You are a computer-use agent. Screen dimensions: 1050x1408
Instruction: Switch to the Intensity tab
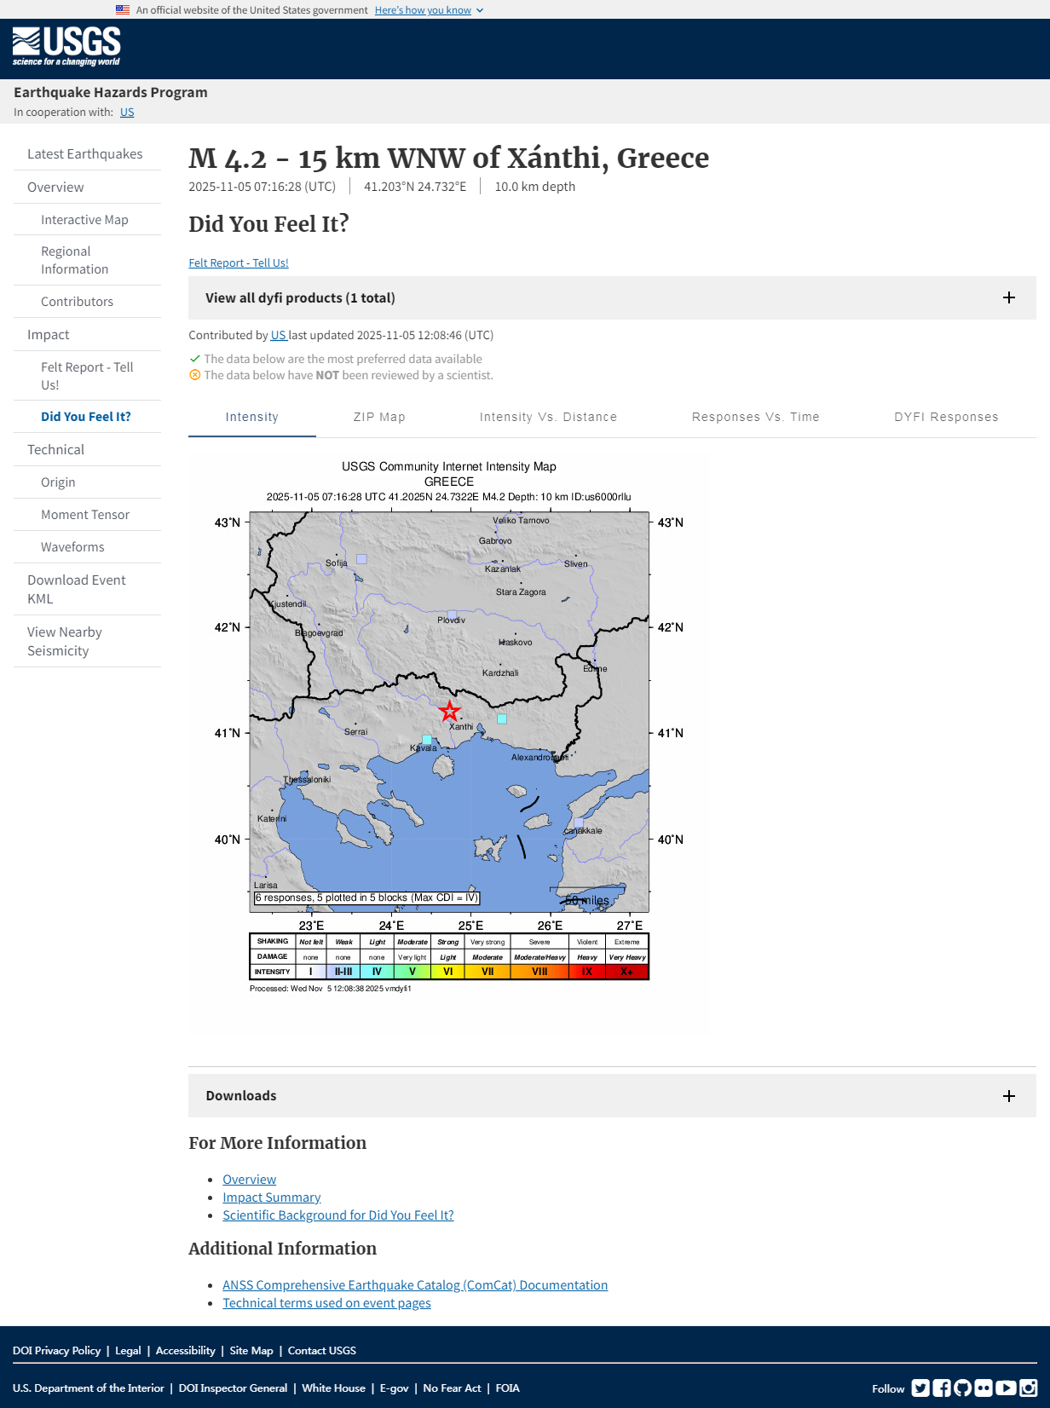pyautogui.click(x=252, y=417)
